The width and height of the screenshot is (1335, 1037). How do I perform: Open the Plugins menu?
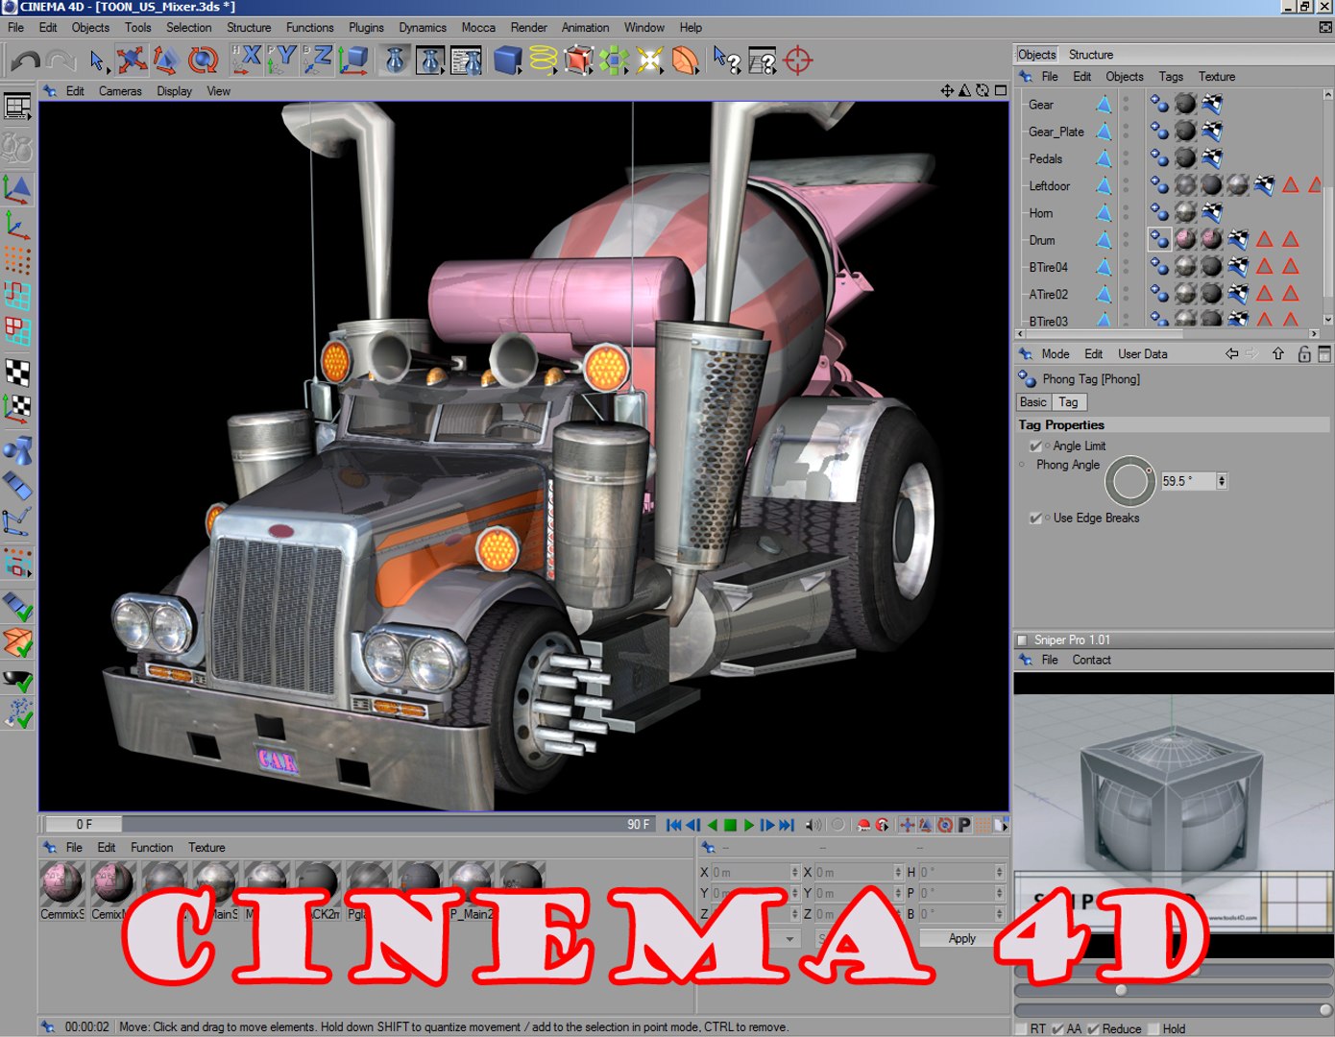click(x=366, y=27)
